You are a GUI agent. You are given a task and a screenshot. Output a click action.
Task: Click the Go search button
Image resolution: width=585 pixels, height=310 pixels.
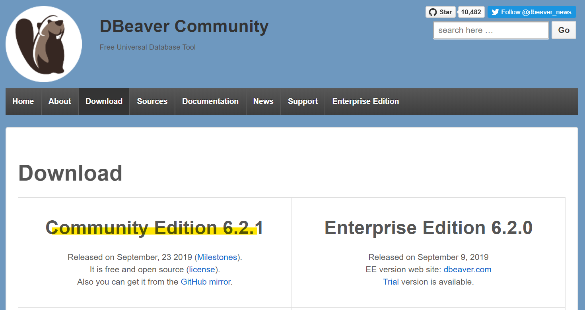[564, 30]
